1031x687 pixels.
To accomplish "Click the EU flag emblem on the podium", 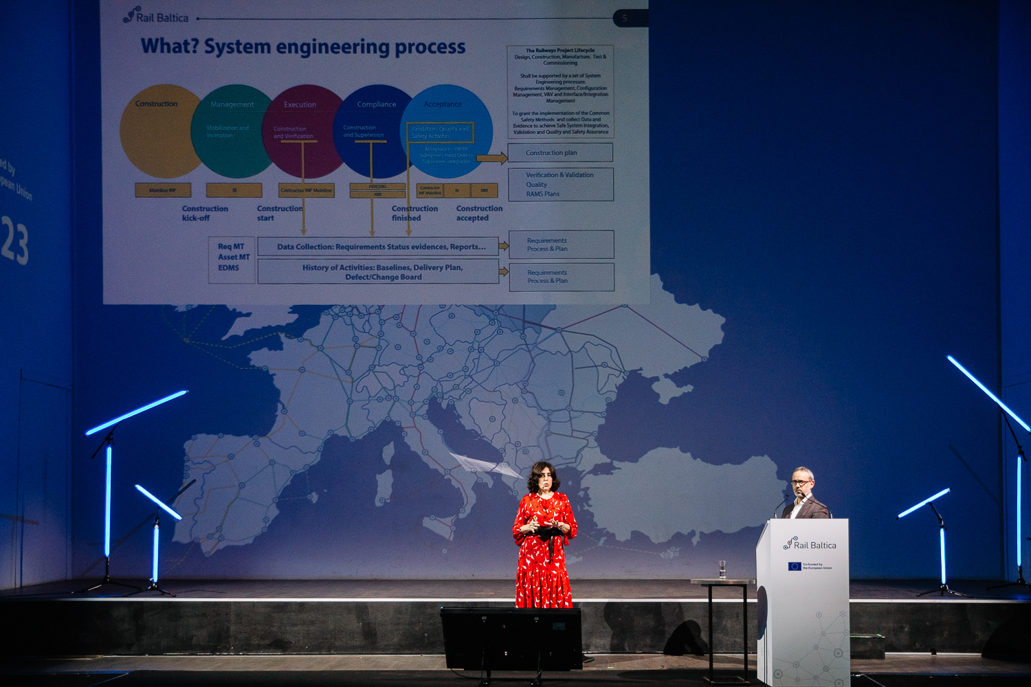I will pyautogui.click(x=795, y=567).
